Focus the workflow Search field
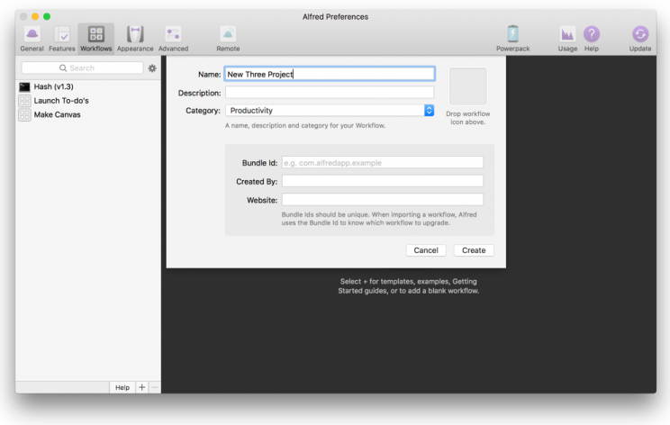The width and height of the screenshot is (670, 425). (82, 68)
